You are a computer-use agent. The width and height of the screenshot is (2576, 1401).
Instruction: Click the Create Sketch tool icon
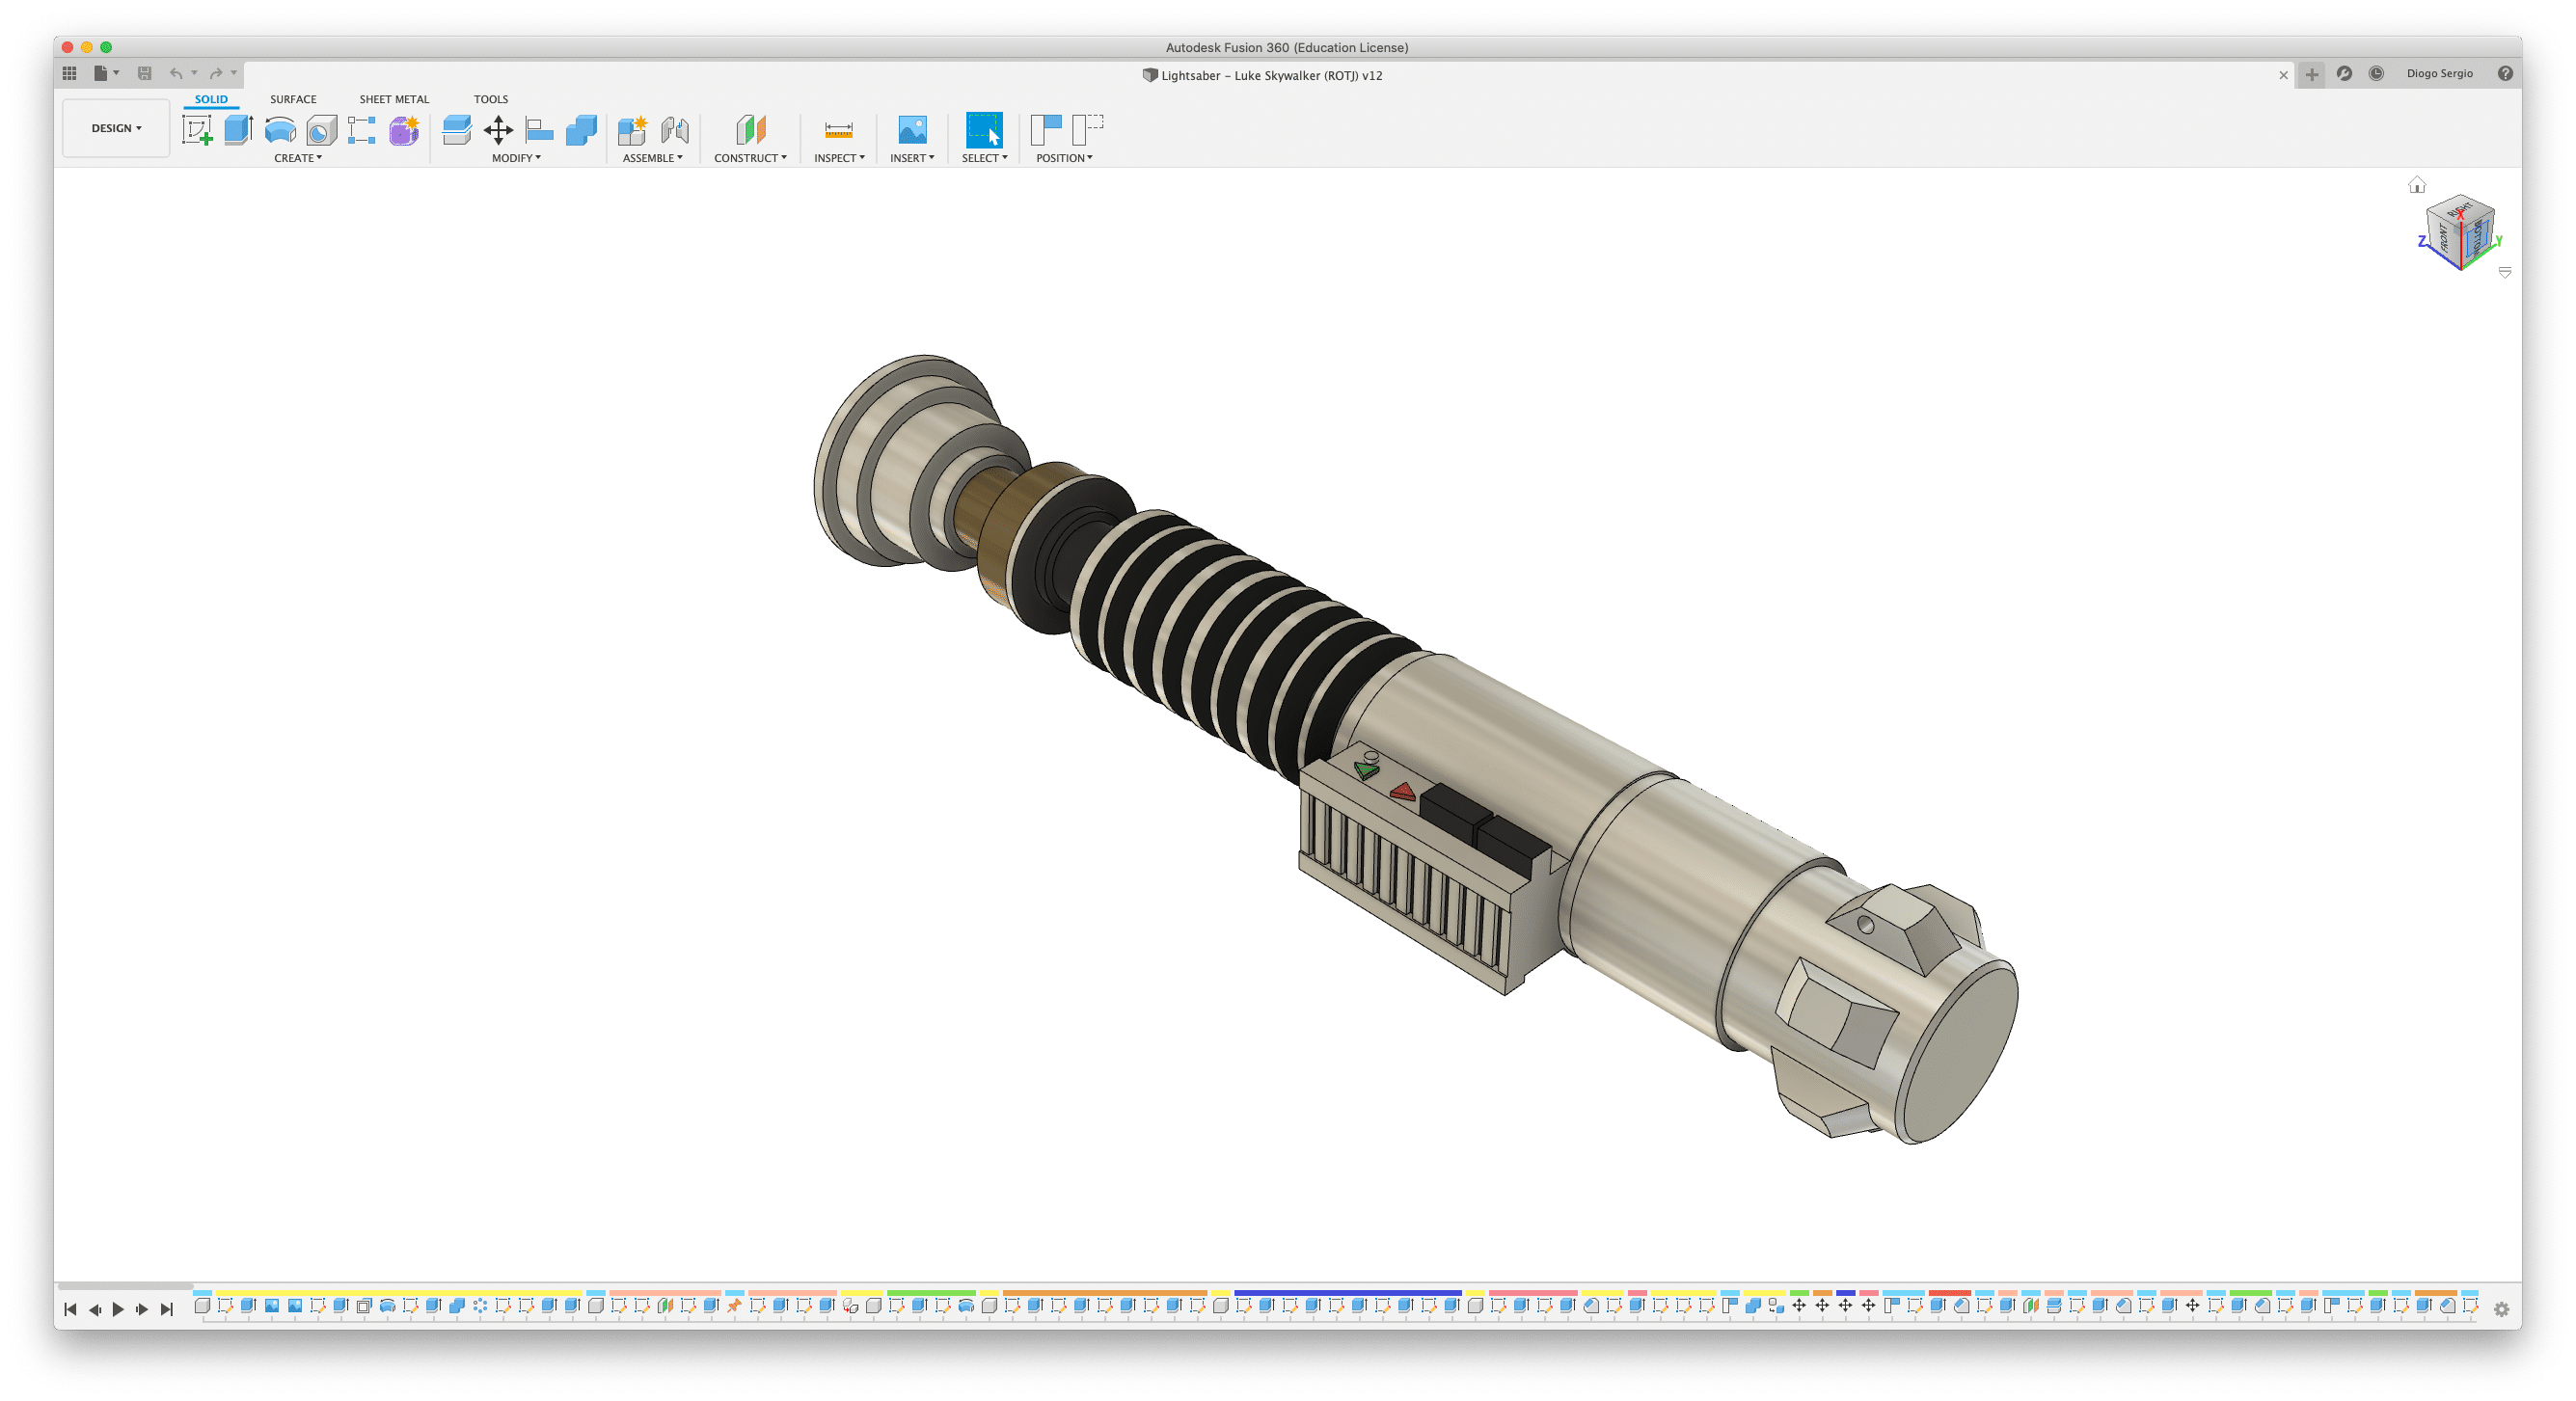click(x=197, y=130)
